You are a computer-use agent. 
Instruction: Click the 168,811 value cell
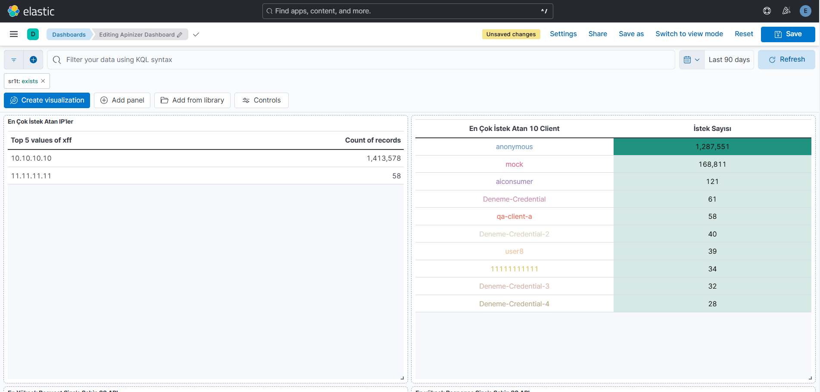(x=712, y=165)
